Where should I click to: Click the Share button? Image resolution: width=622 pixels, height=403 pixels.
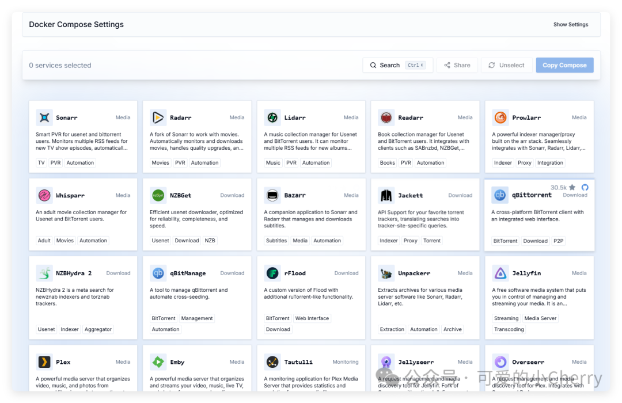tap(457, 65)
